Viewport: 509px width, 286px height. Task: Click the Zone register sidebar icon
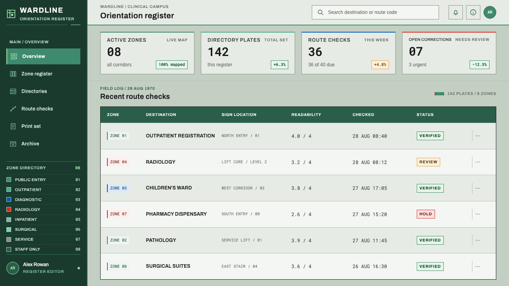click(13, 74)
